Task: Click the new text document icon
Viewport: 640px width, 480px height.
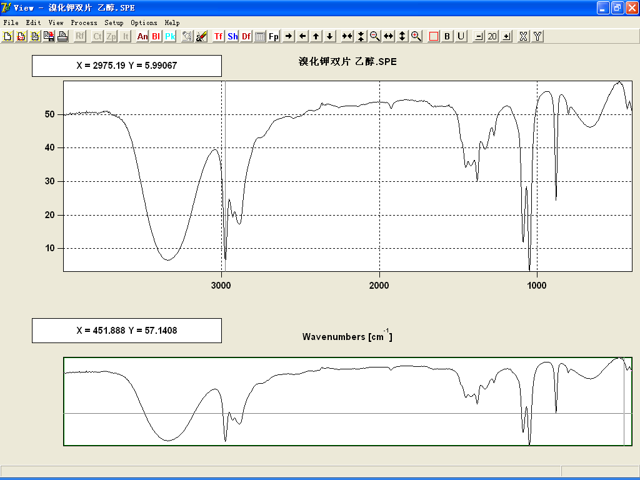Action: 35,36
